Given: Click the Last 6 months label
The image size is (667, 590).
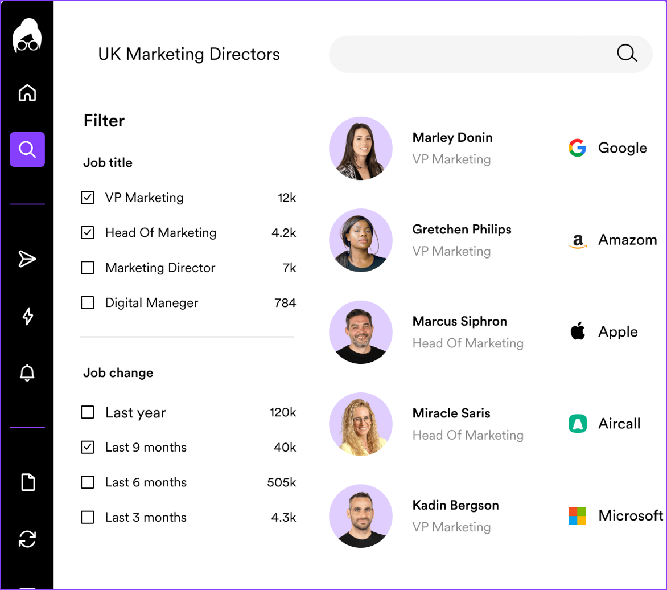Looking at the screenshot, I should [x=146, y=482].
